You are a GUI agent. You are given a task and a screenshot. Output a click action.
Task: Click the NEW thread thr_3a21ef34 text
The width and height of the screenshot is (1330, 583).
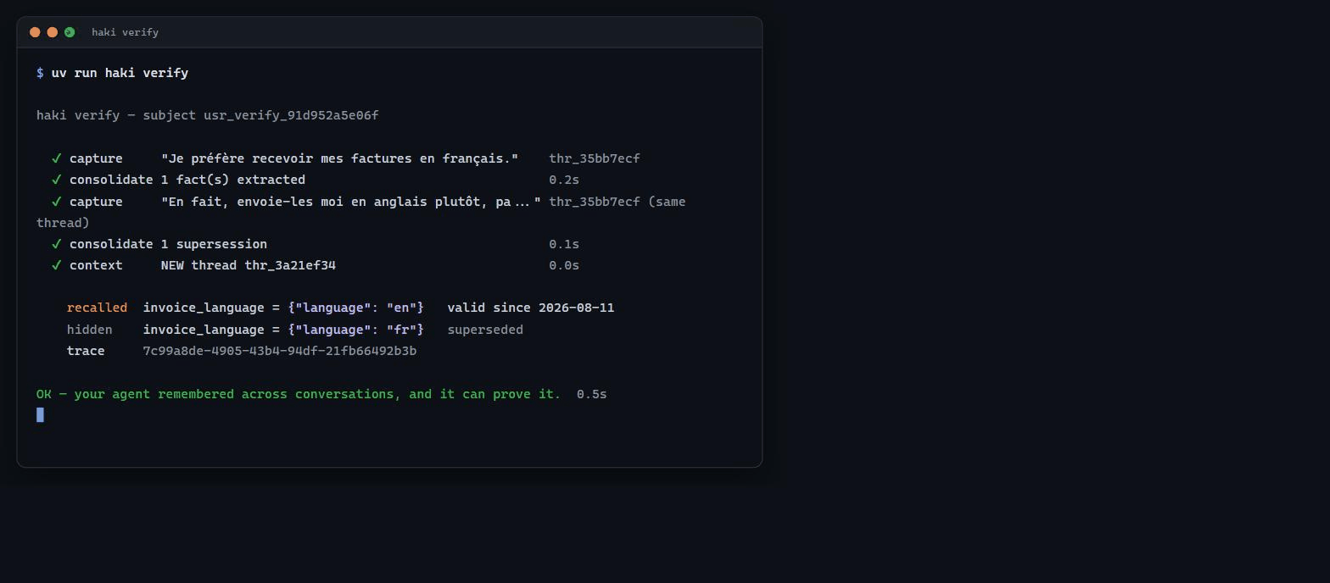[249, 265]
